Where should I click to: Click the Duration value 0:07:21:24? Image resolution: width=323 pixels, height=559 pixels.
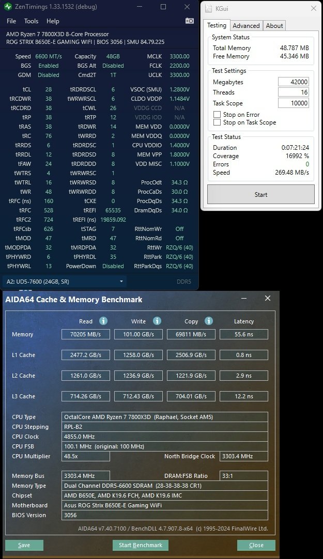pos(295,147)
